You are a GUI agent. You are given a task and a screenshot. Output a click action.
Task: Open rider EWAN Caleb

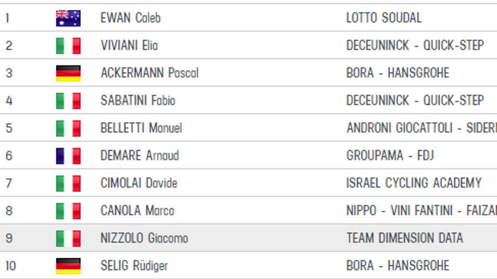(130, 18)
